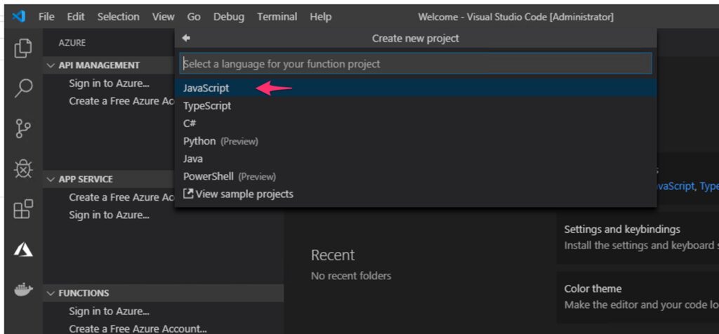719x334 pixels.
Task: Pick TypeScript from the language list
Action: click(x=207, y=106)
